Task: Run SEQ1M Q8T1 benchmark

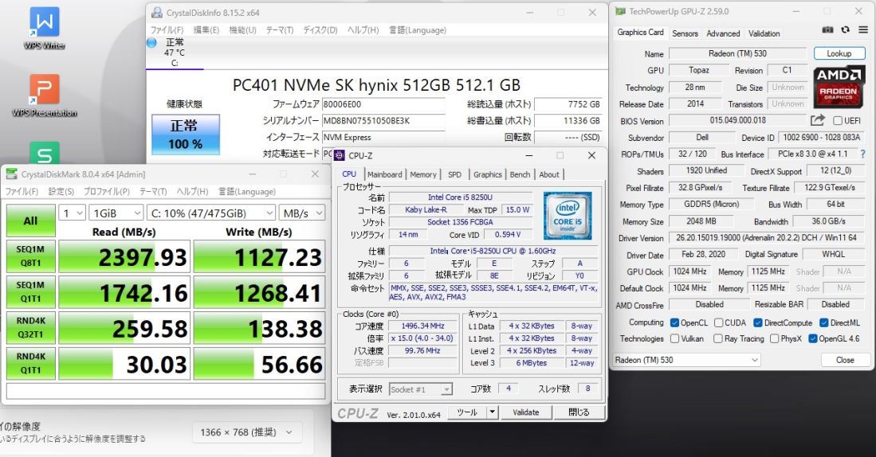Action: pyautogui.click(x=31, y=256)
